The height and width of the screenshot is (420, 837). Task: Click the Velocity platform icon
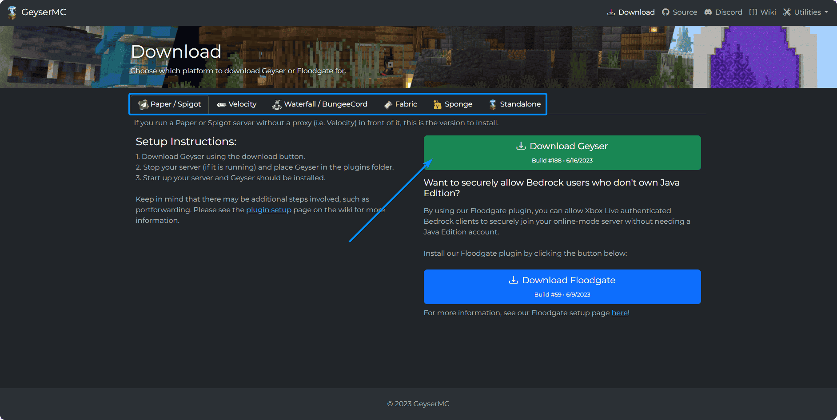pos(221,104)
